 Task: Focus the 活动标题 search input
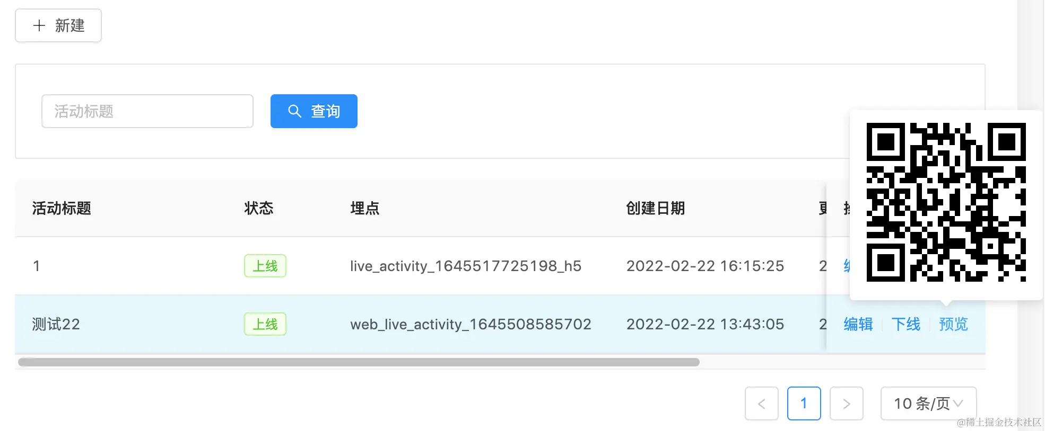147,111
